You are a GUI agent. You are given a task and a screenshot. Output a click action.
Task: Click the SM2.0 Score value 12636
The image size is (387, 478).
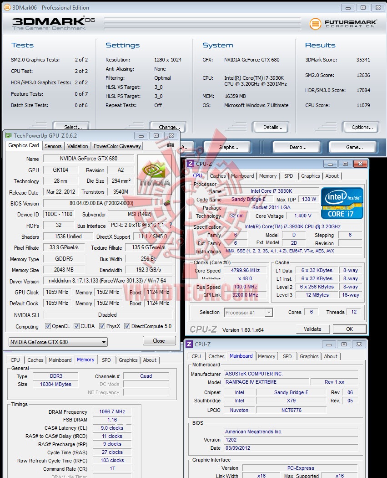(x=363, y=75)
